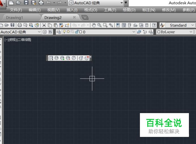Screen dimensions: 196x144
Task: Open the 视图(V) menu
Action: coord(54,10)
